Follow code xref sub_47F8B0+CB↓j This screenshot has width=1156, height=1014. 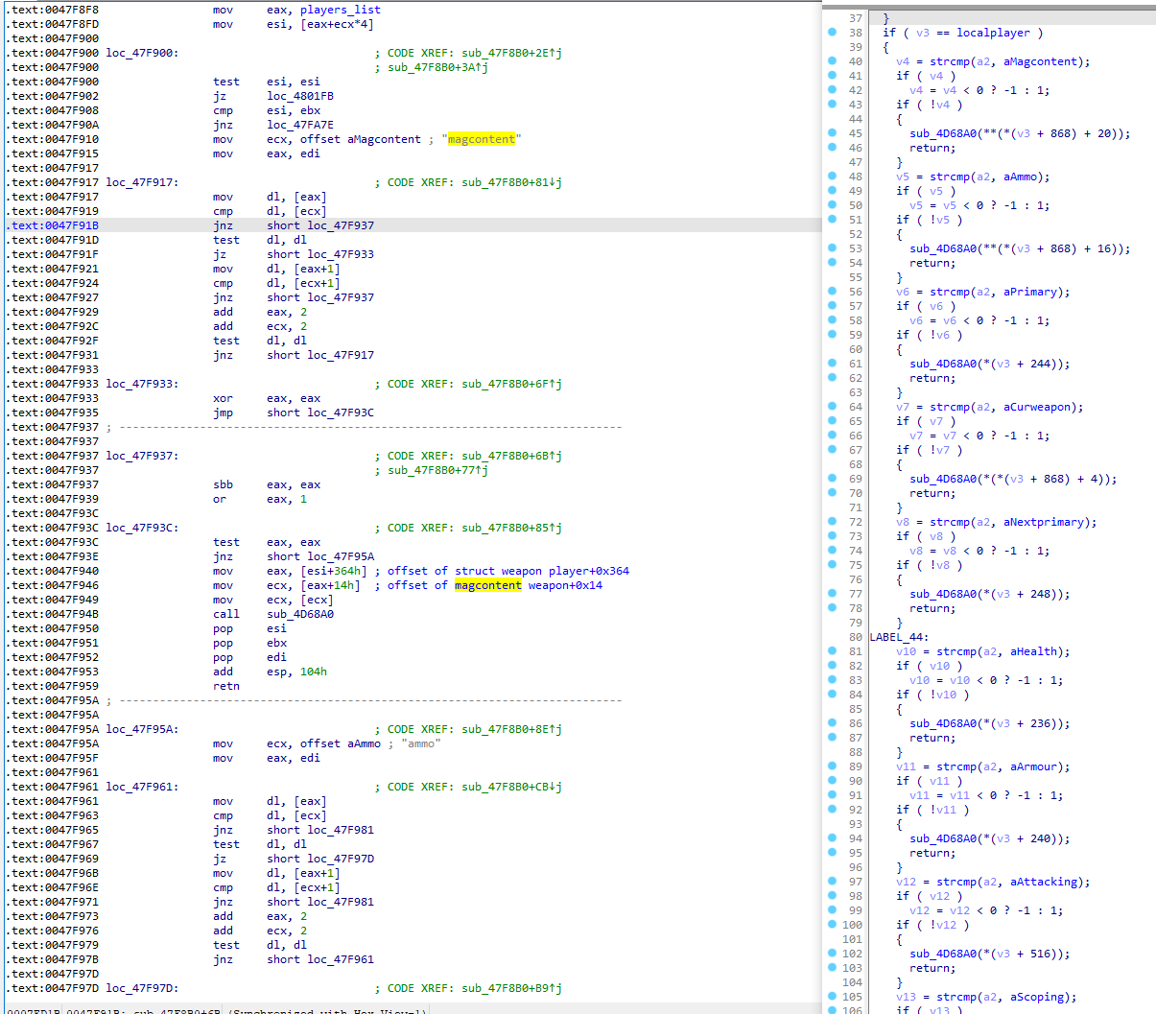[x=512, y=787]
